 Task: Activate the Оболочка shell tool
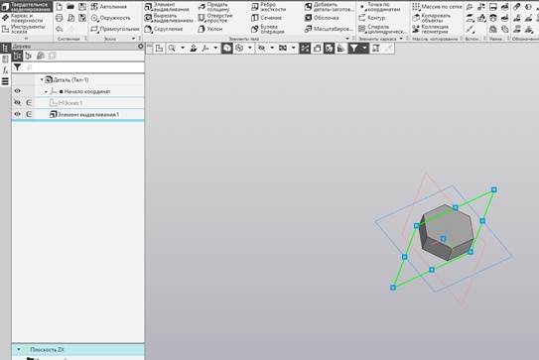coord(322,18)
